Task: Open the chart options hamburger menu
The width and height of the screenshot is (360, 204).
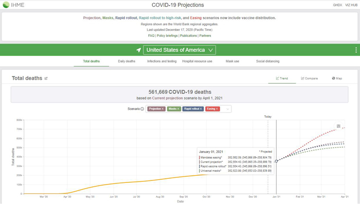Action: [x=338, y=126]
